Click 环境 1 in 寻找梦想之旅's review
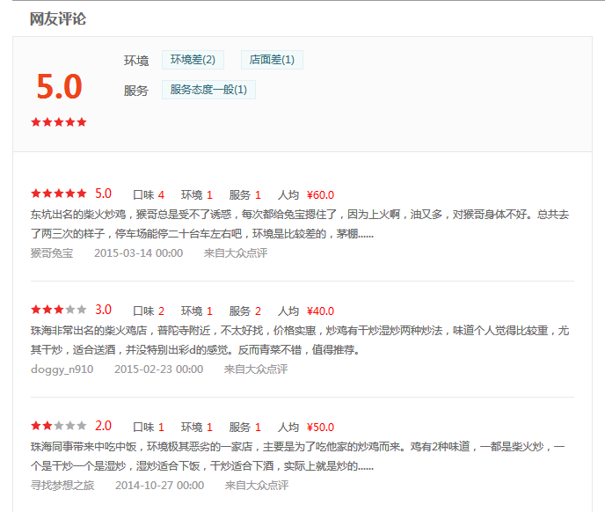 (197, 428)
